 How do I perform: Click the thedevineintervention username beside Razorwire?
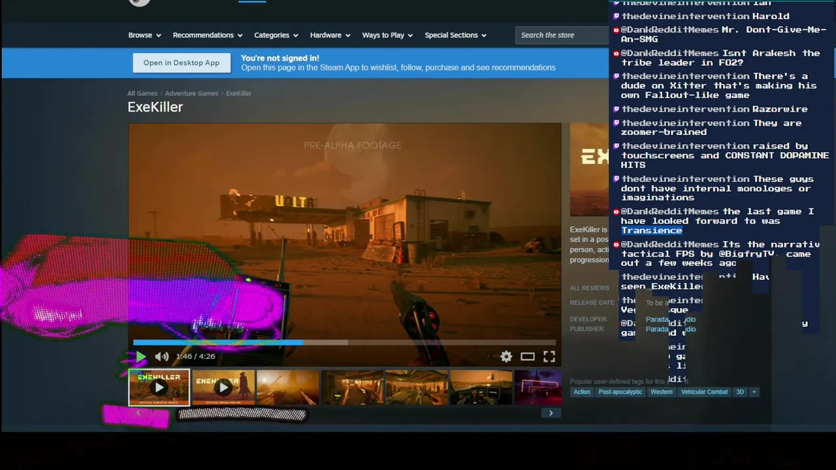pos(685,109)
